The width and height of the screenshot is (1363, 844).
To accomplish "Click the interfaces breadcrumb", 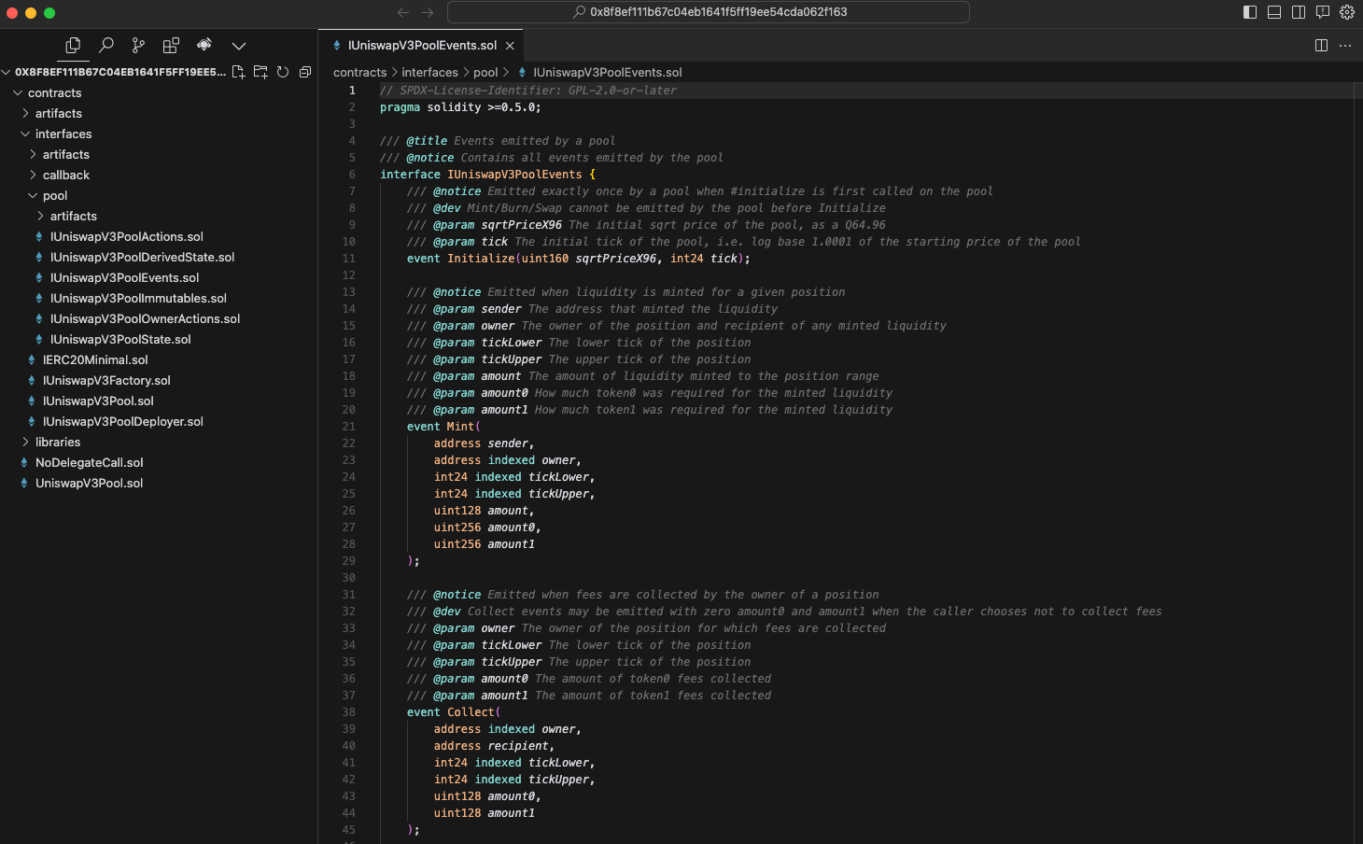I will pyautogui.click(x=429, y=72).
